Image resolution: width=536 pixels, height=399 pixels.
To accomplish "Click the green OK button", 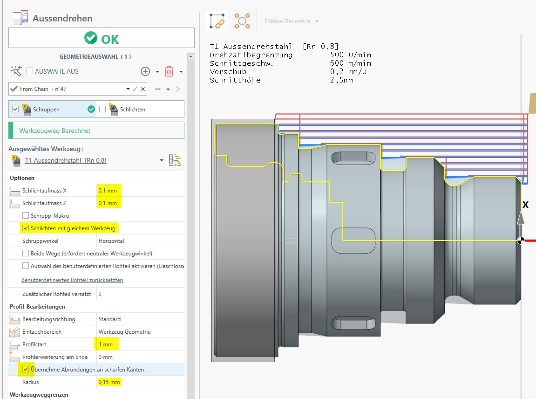I will [102, 38].
